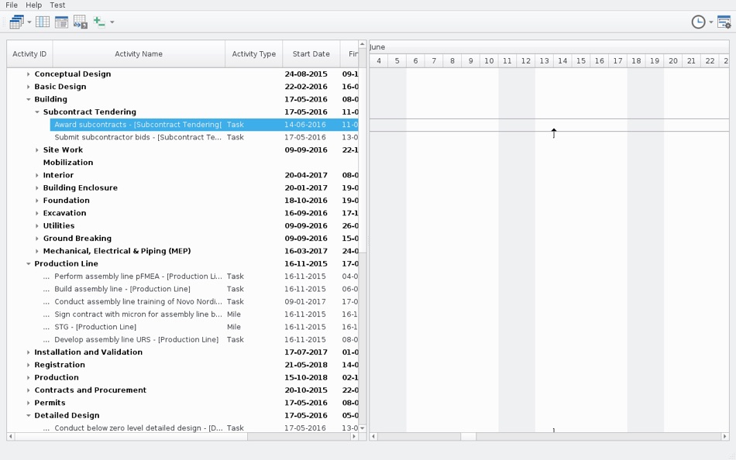Open dropdown arrow beside stacked tables icon
The image size is (736, 460).
pos(29,22)
